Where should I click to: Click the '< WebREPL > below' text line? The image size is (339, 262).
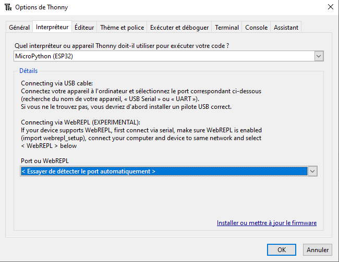coord(49,146)
